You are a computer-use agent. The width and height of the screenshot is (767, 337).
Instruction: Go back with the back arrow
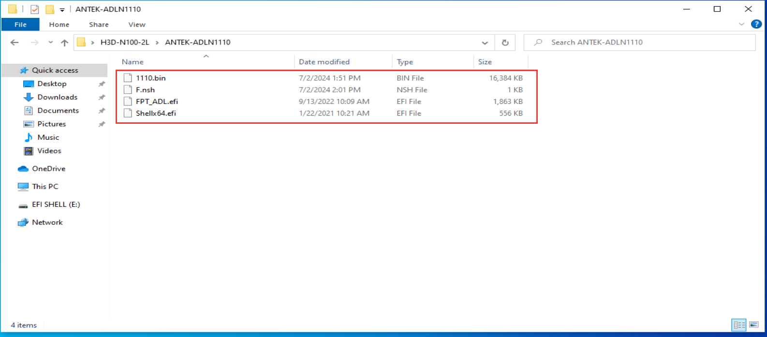click(15, 43)
